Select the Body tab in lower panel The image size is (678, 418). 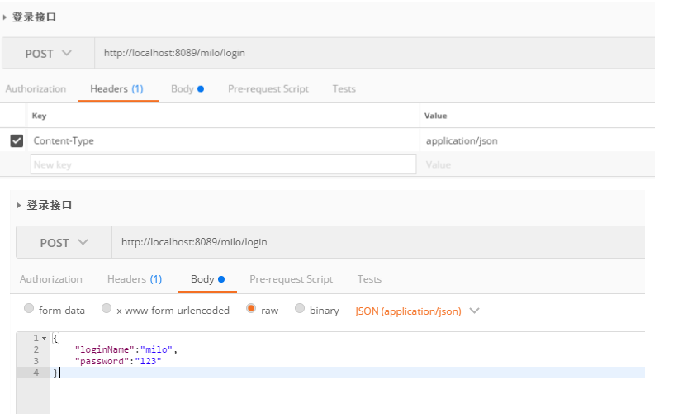pos(207,279)
